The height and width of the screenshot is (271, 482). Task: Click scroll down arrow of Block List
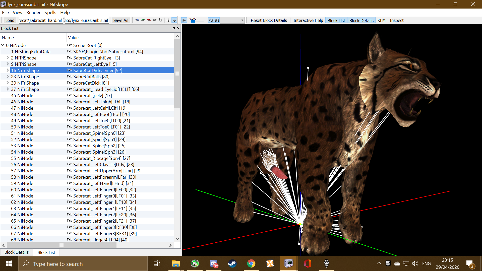point(177,239)
